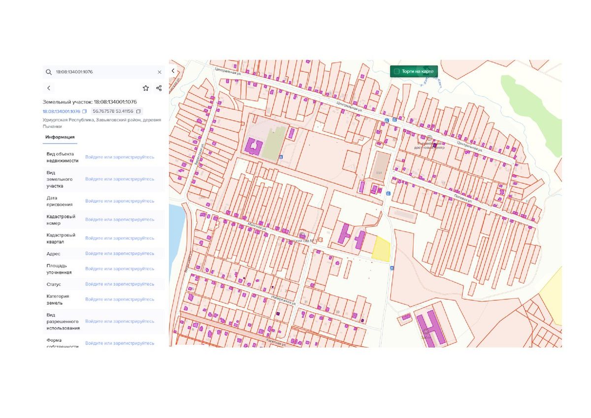Click the login link for "Категория земель"
The height and width of the screenshot is (418, 591).
pyautogui.click(x=120, y=299)
